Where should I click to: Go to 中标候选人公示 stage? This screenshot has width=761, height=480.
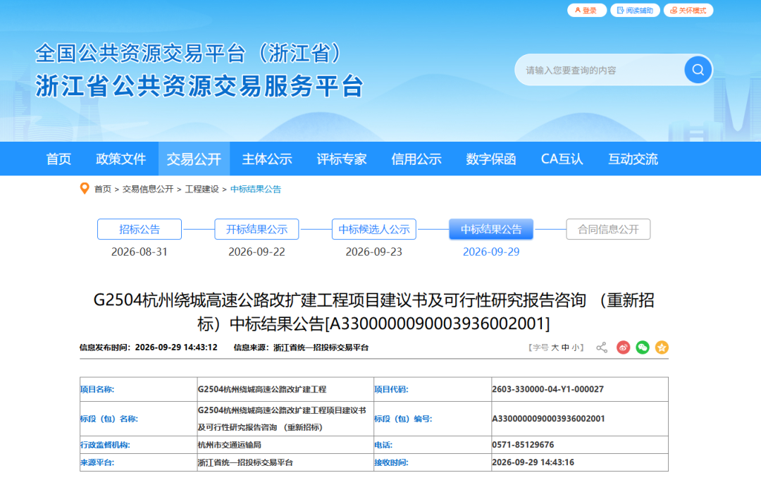(x=374, y=229)
